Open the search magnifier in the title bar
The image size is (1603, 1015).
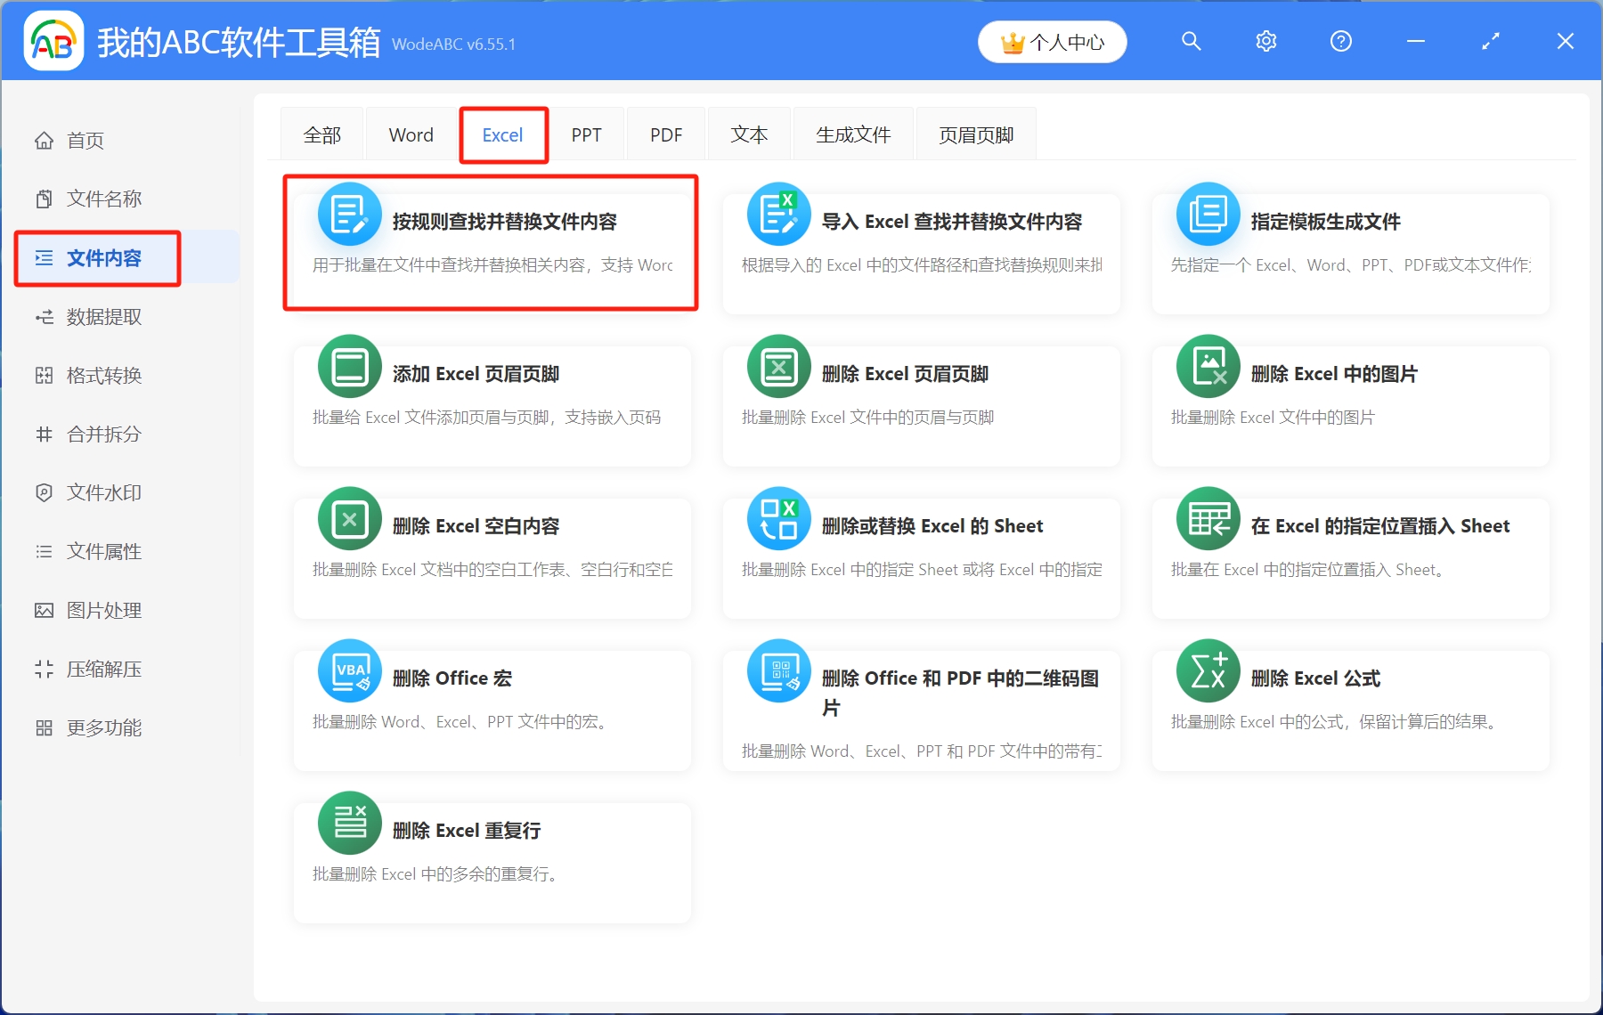click(1191, 41)
